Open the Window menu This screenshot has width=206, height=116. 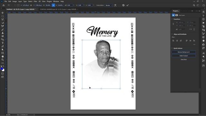tap(56, 1)
